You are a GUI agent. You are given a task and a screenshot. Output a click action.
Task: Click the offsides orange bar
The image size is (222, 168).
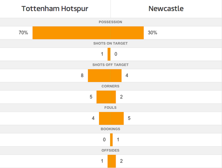point(112,161)
